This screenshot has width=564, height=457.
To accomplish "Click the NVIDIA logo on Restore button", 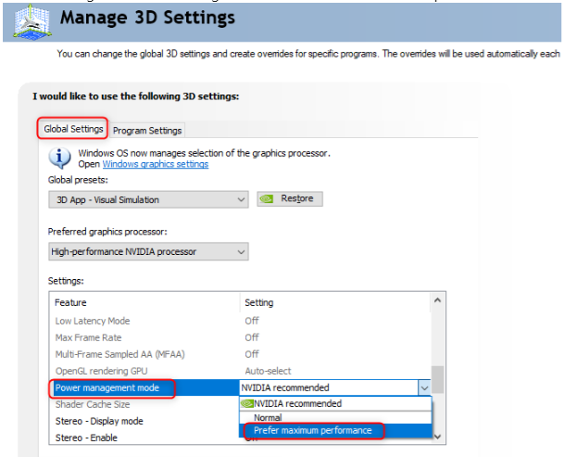I will click(x=266, y=198).
